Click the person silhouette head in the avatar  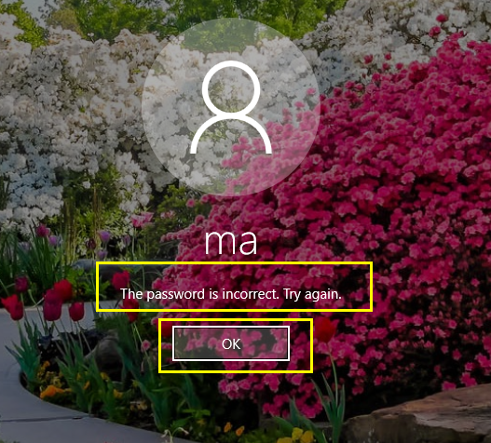point(231,88)
